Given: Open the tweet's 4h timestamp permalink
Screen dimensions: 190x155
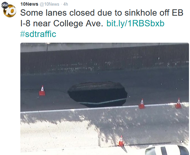Looking at the screenshot, I should (x=66, y=4).
